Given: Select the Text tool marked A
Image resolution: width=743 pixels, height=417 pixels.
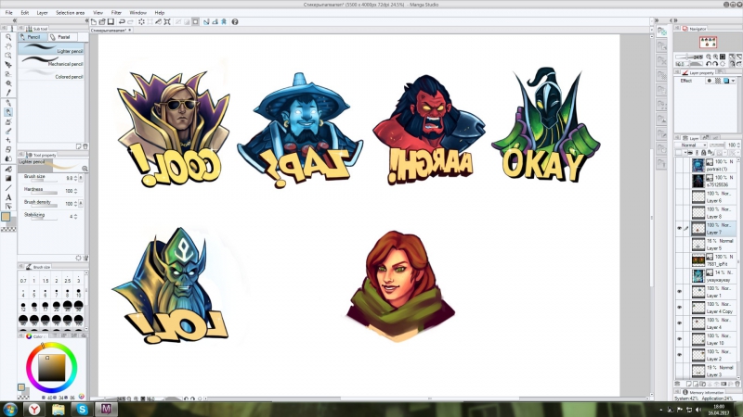Looking at the screenshot, I should click(x=8, y=197).
